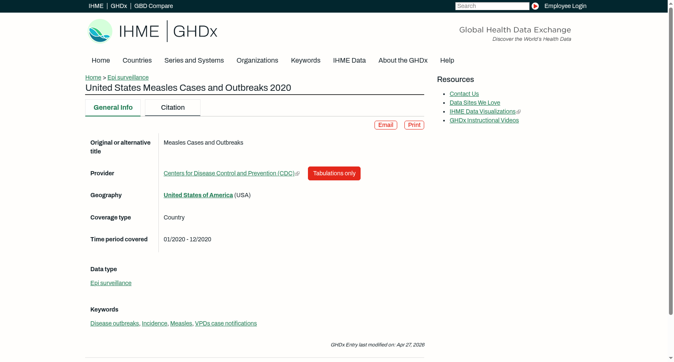Click in the Search input field
Image resolution: width=674 pixels, height=362 pixels.
(x=492, y=6)
